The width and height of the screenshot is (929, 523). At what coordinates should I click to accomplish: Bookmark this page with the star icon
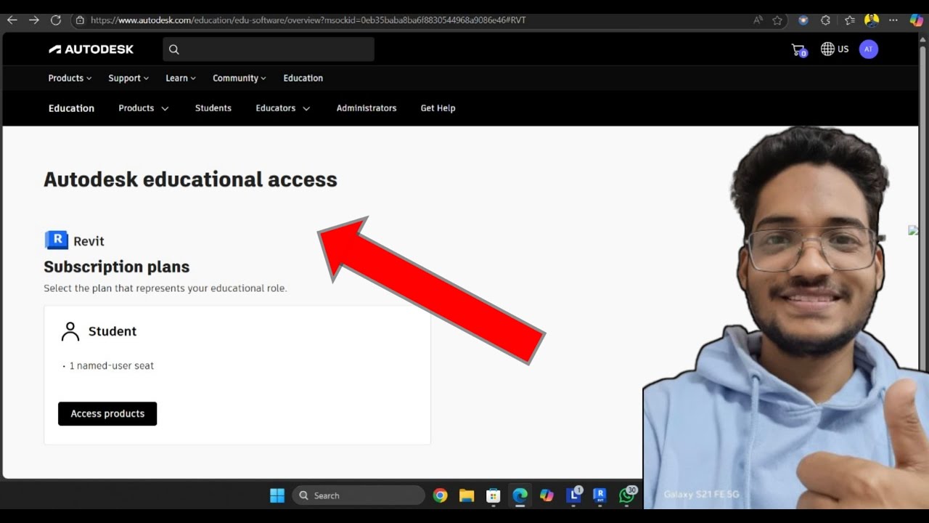click(x=777, y=20)
